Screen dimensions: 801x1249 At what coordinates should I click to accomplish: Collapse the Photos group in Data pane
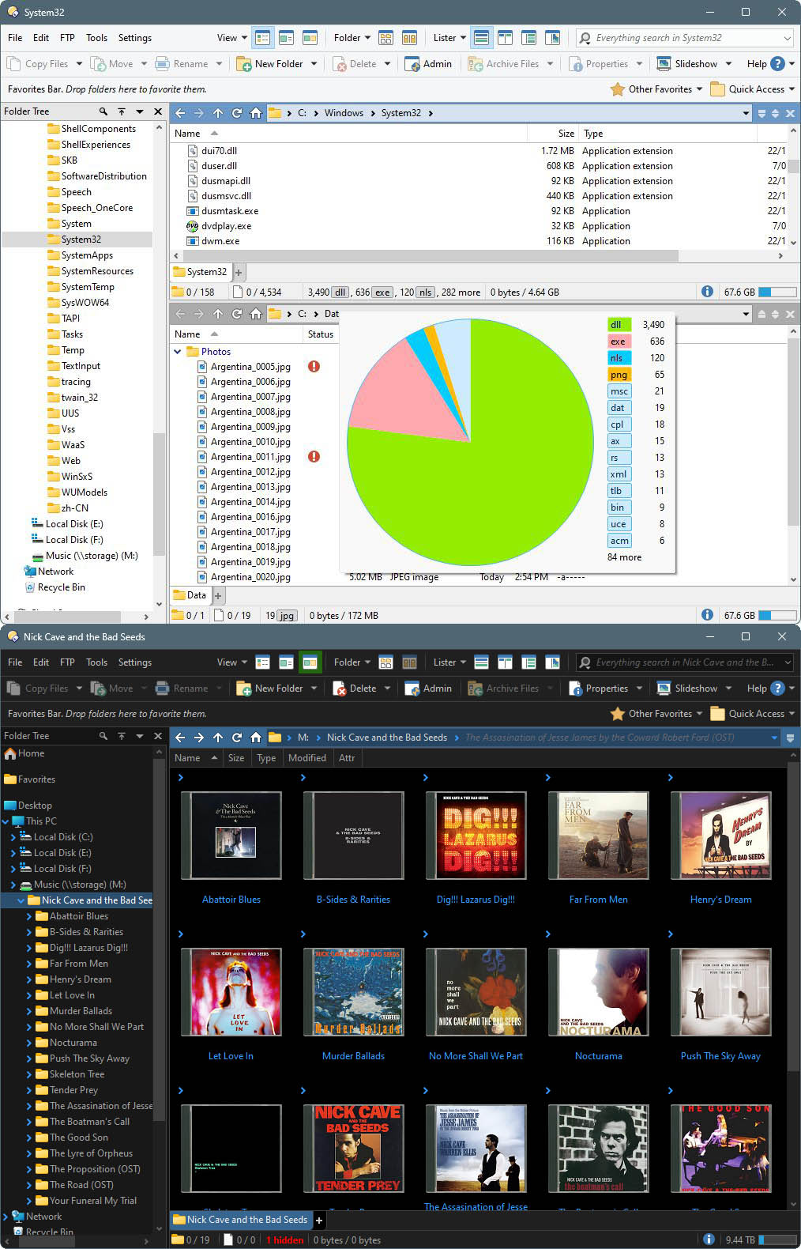pos(178,352)
